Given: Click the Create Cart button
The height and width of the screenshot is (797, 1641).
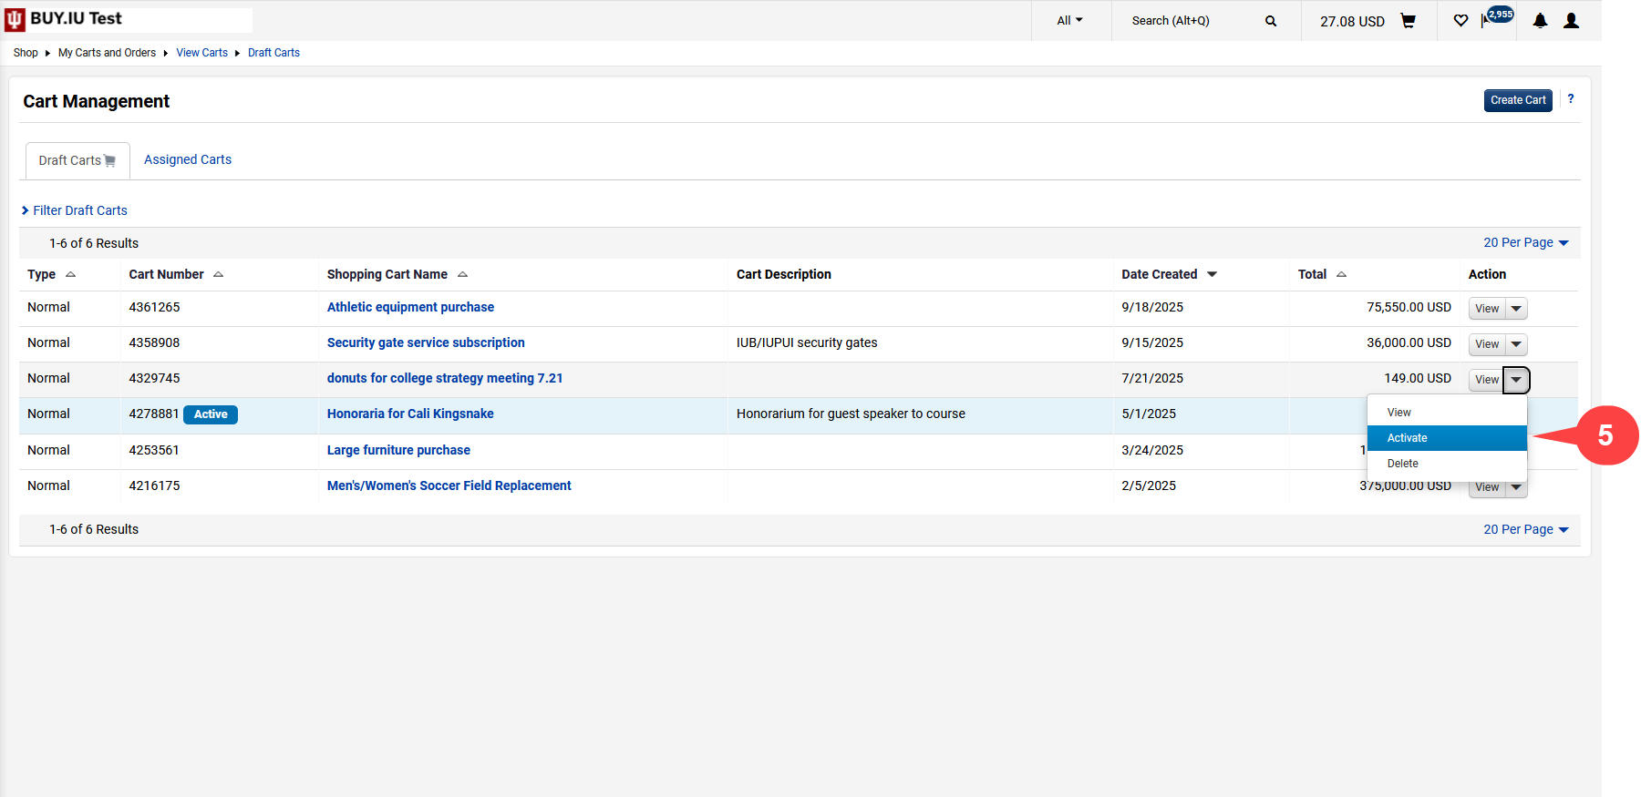Looking at the screenshot, I should (x=1517, y=100).
